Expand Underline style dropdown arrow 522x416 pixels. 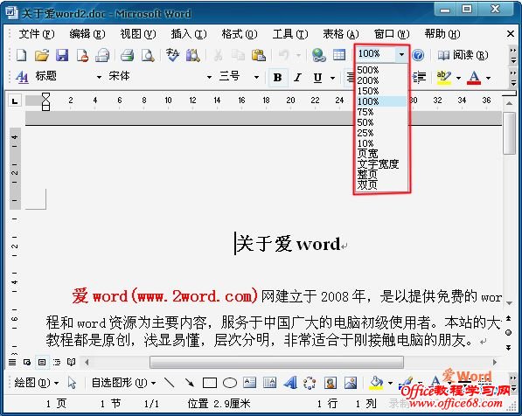click(x=332, y=78)
